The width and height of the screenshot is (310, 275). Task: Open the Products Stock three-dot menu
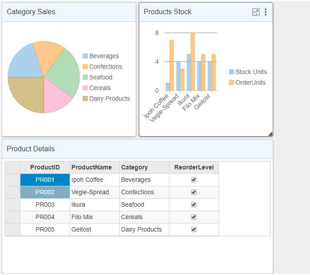(x=266, y=12)
